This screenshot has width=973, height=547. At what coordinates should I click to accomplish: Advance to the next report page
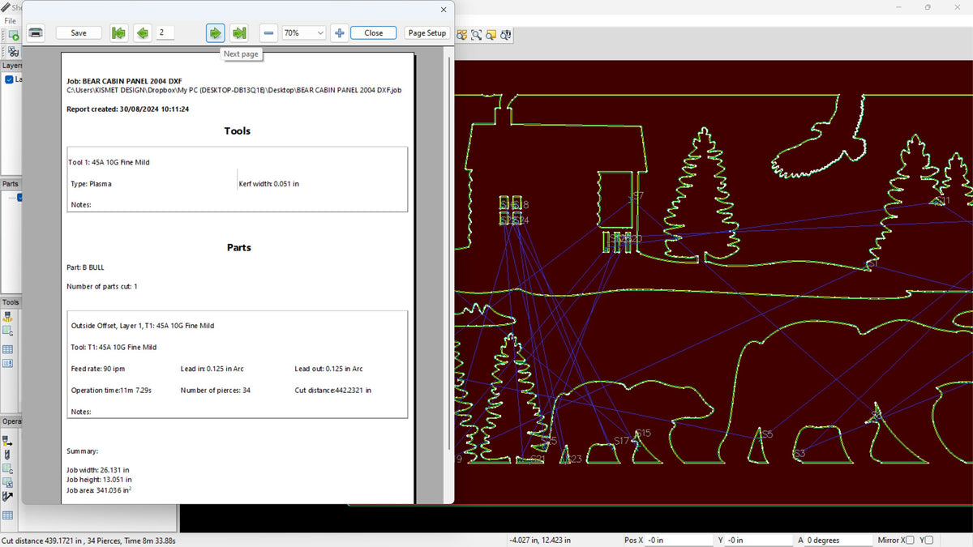pyautogui.click(x=215, y=32)
